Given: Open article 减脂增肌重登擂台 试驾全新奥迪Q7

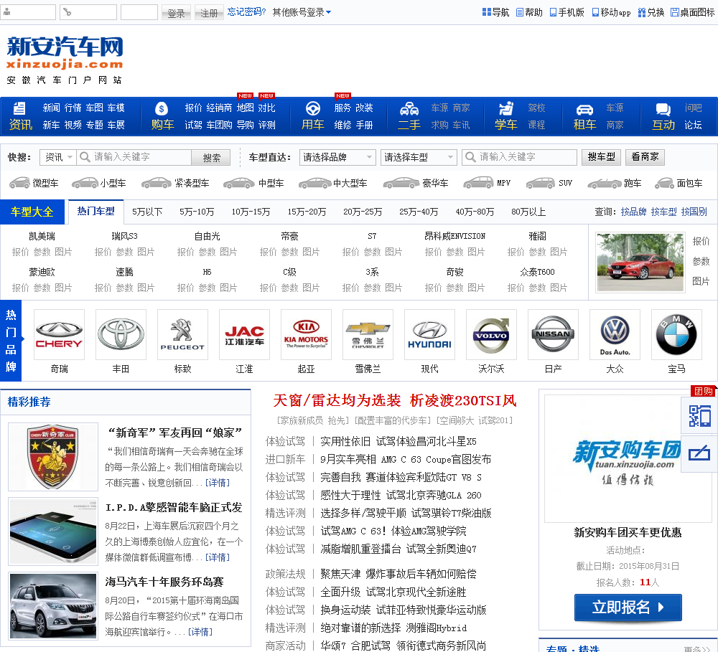Looking at the screenshot, I should point(398,549).
